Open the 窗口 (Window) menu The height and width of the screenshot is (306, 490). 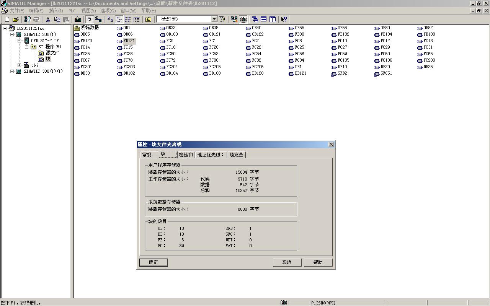[x=128, y=11]
